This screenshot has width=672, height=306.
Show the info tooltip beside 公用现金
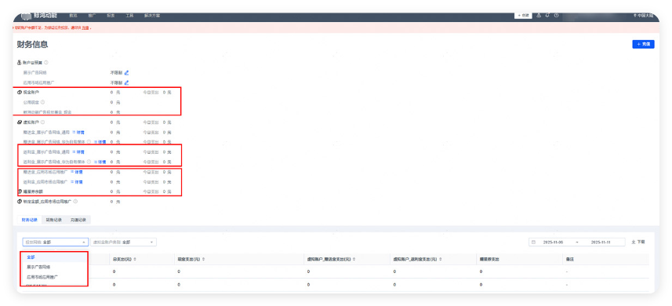[x=42, y=102]
